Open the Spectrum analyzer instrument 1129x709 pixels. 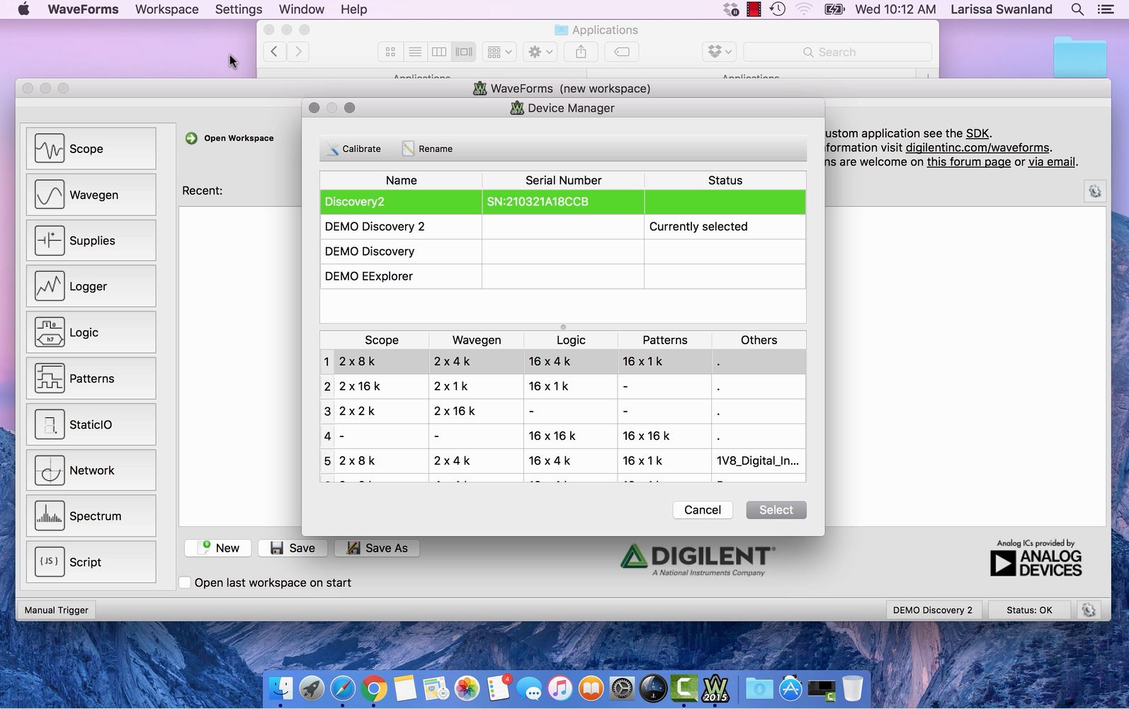(x=91, y=516)
